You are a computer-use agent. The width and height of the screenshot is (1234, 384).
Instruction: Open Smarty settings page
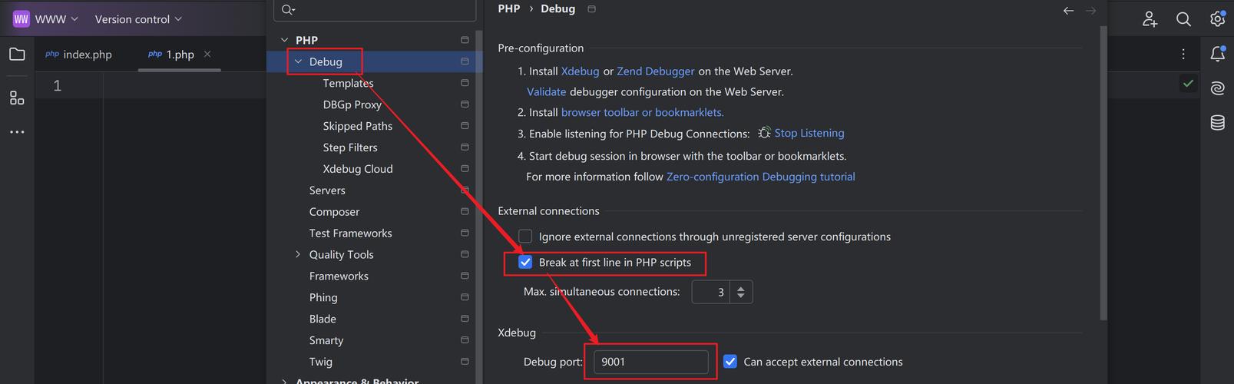pyautogui.click(x=326, y=340)
